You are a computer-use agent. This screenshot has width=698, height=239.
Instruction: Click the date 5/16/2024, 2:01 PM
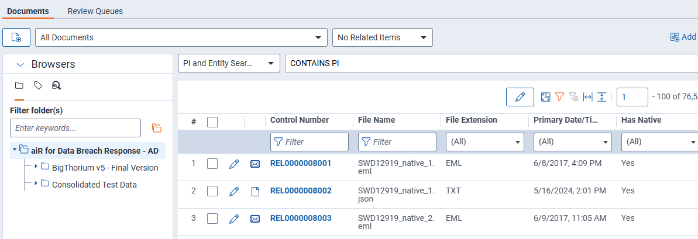(x=569, y=190)
